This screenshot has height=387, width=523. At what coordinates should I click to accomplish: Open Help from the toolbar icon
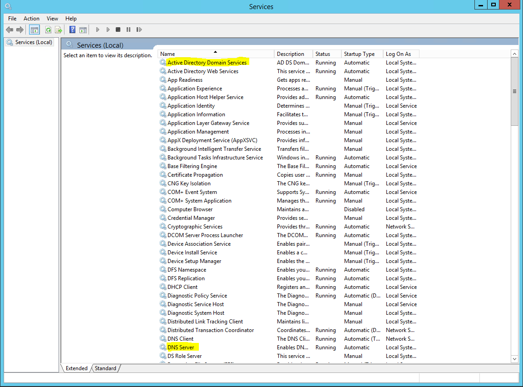pos(72,30)
